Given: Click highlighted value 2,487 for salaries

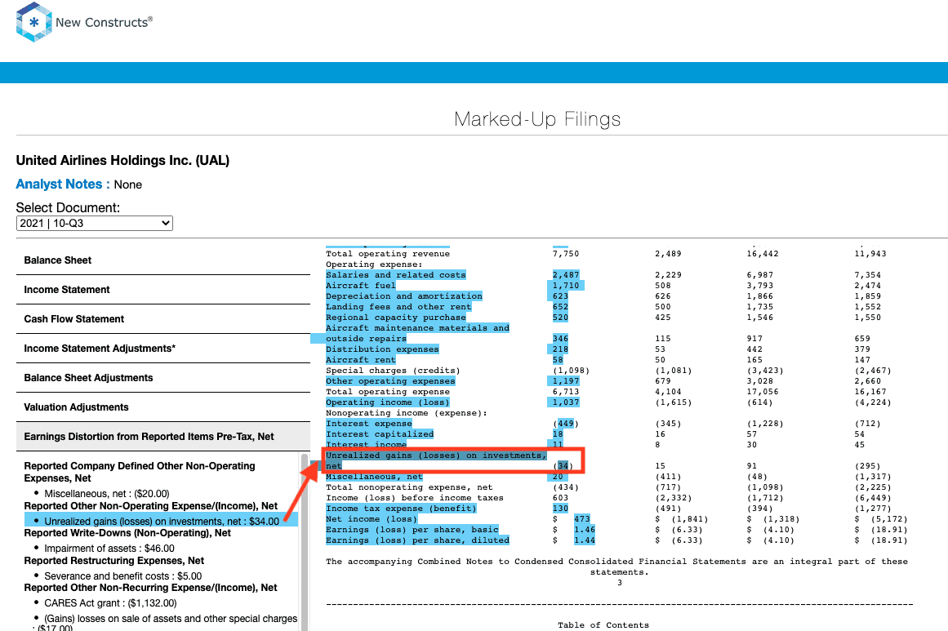Looking at the screenshot, I should (x=566, y=275).
